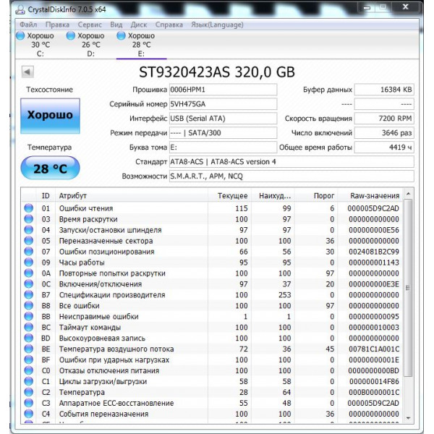Click the power-on count field 3646 раз
This screenshot has height=434, width=434.
click(384, 133)
